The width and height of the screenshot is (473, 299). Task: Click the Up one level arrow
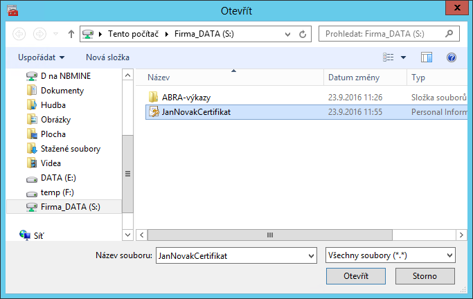pos(71,33)
